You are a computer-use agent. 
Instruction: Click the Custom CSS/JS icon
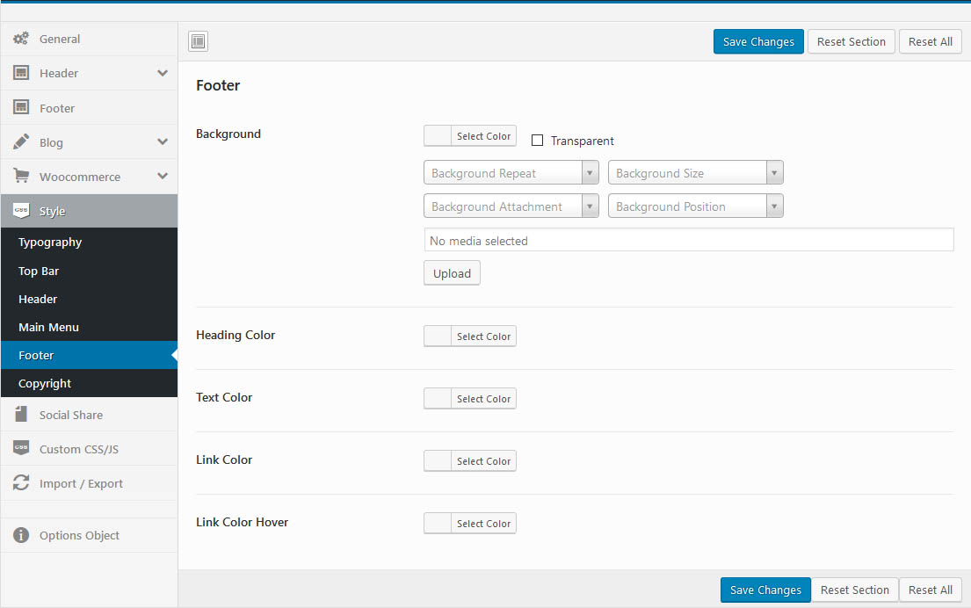coord(21,449)
